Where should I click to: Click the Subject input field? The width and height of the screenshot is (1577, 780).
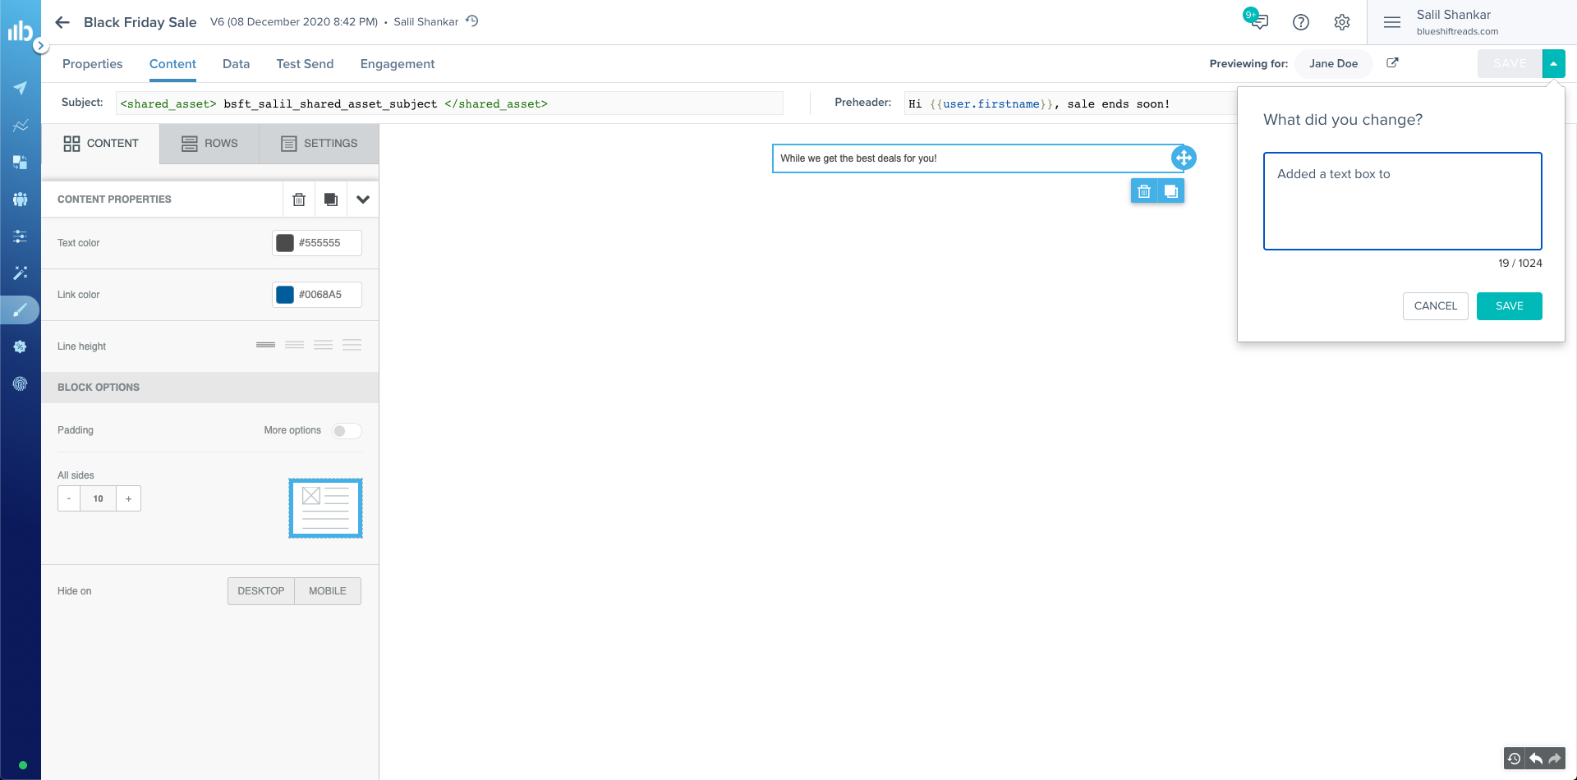(449, 103)
